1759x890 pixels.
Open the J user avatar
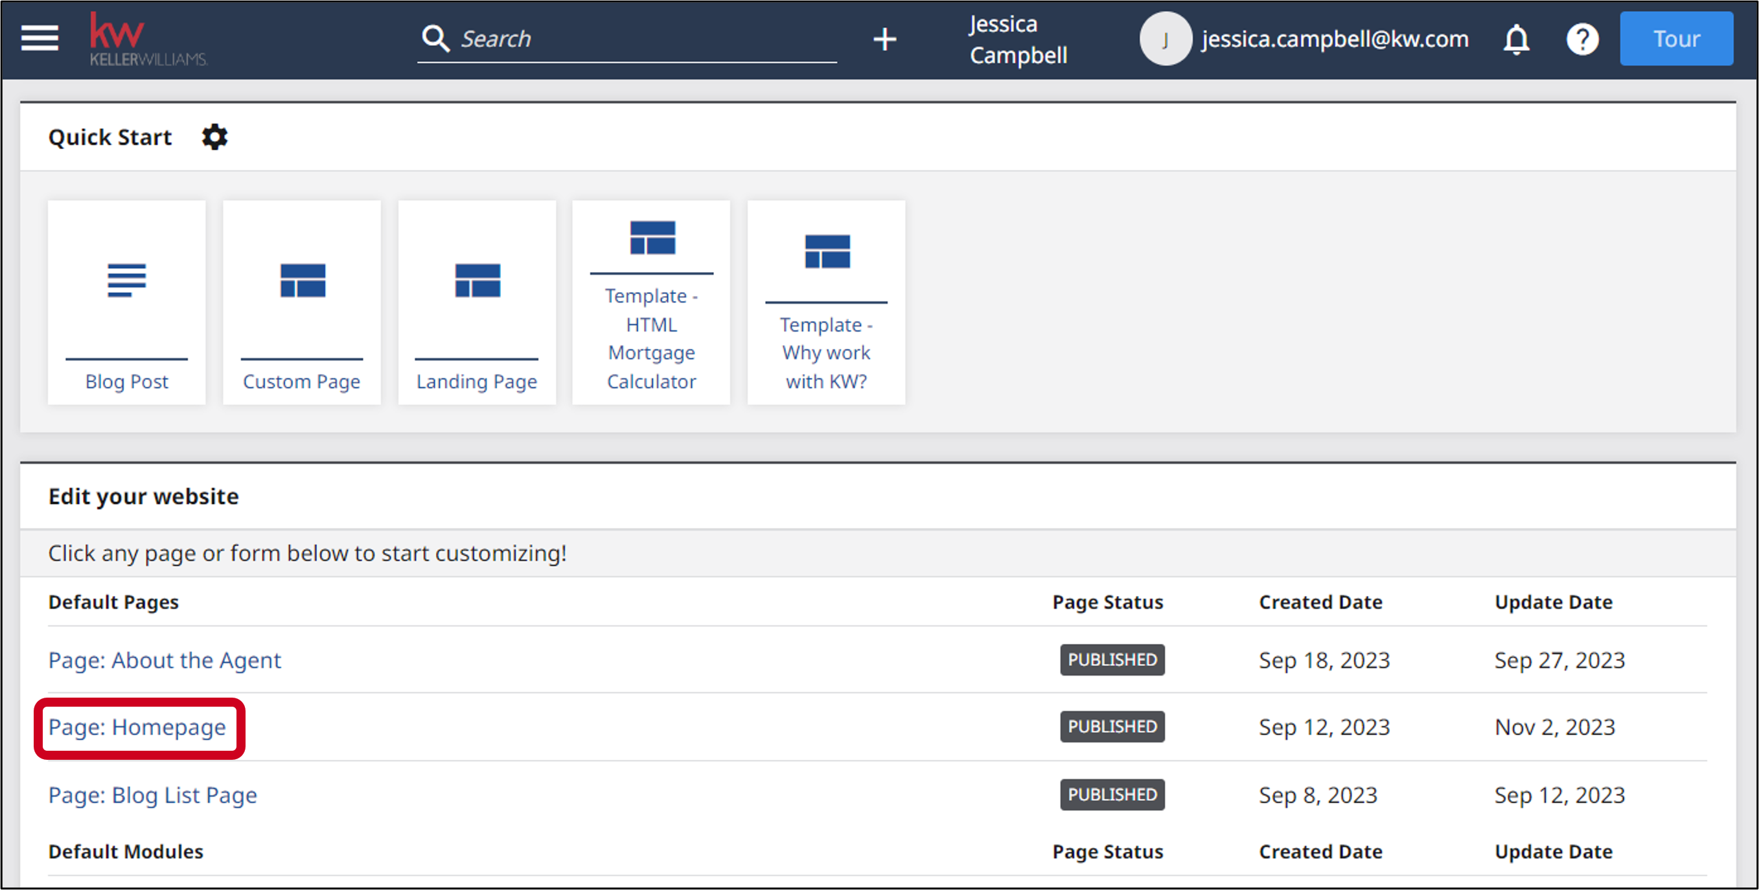1165,39
